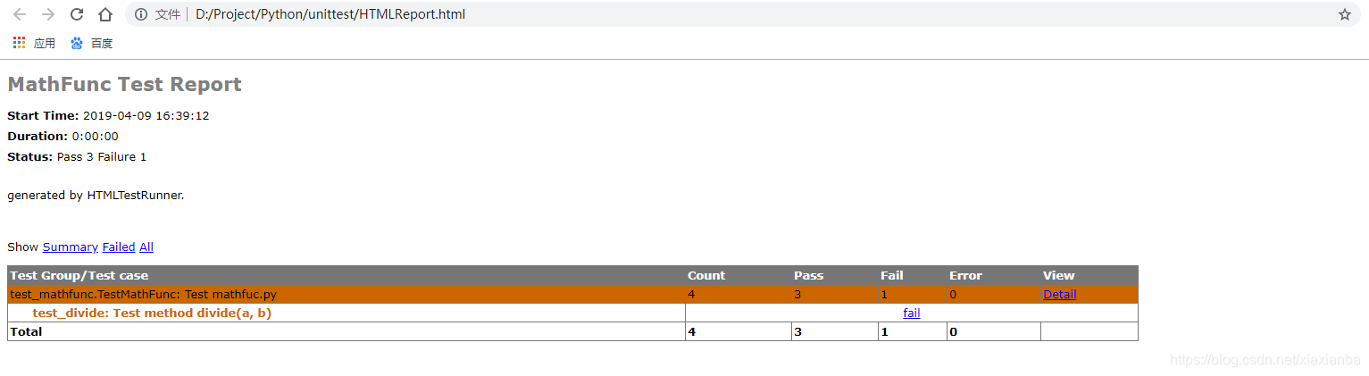Select the Total row label
This screenshot has height=376, width=1369.
pyautogui.click(x=26, y=331)
